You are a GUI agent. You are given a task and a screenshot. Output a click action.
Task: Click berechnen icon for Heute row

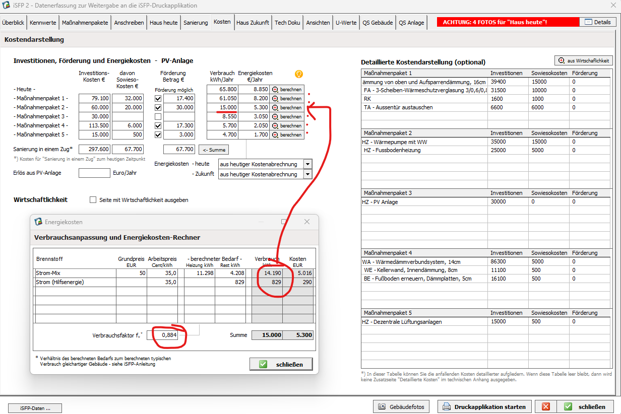(x=275, y=89)
